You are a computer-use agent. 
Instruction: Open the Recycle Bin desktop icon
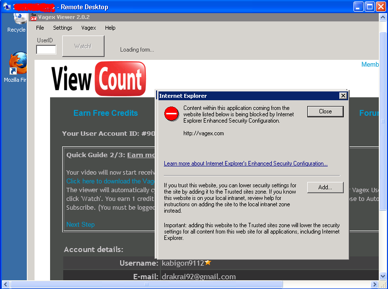pyautogui.click(x=19, y=18)
